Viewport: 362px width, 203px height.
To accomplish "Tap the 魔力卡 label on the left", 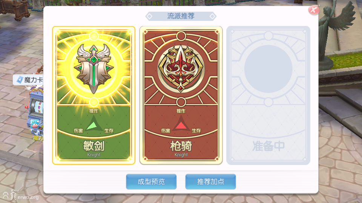I will click(x=28, y=80).
